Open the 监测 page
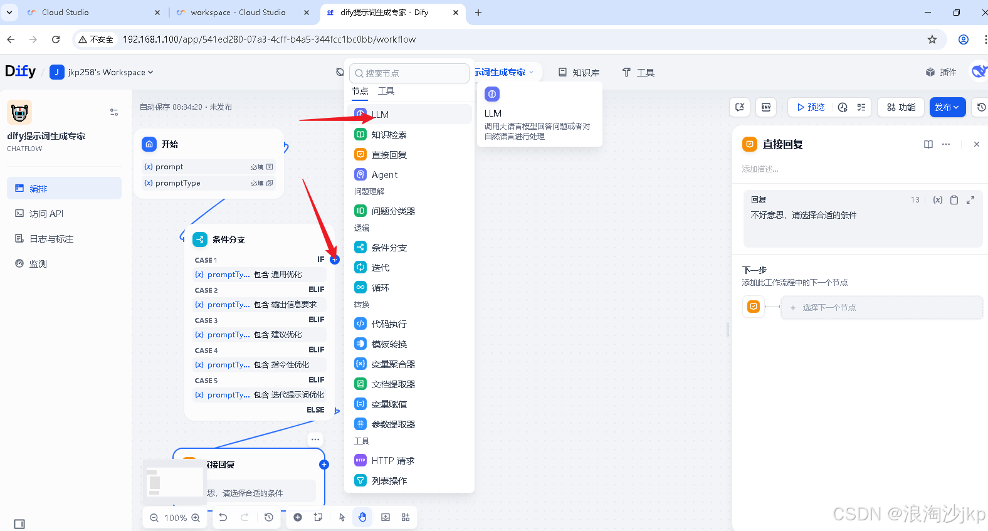Screen dimensions: 988x531 (x=64, y=263)
